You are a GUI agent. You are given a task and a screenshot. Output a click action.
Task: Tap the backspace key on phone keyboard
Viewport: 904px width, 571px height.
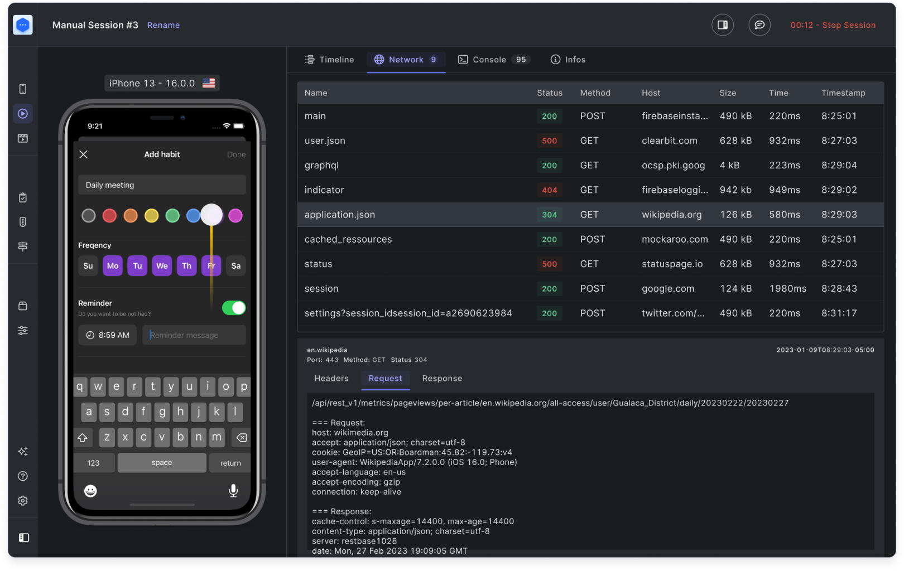click(x=242, y=438)
